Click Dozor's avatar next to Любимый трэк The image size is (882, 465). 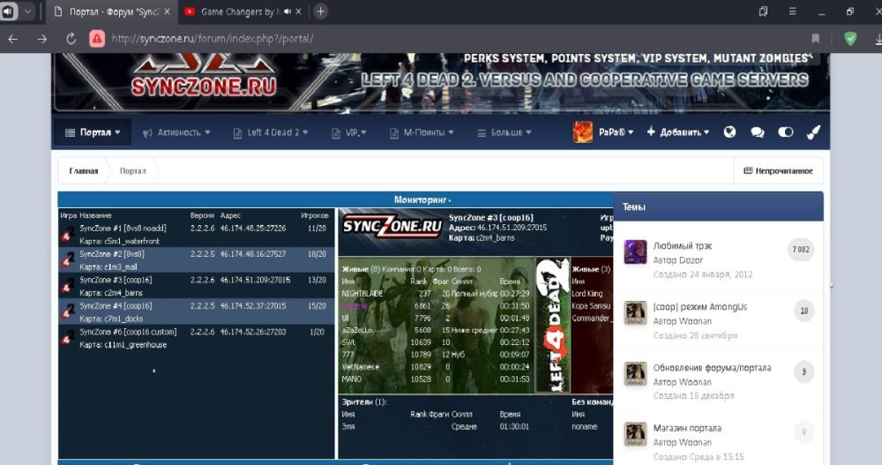pyautogui.click(x=635, y=251)
